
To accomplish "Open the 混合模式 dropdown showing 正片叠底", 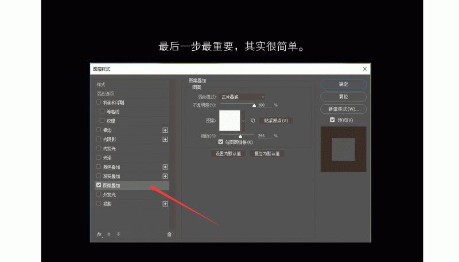I will pos(242,97).
